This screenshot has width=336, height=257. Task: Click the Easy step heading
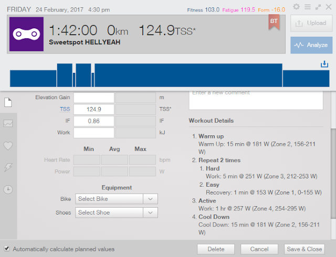click(x=212, y=185)
